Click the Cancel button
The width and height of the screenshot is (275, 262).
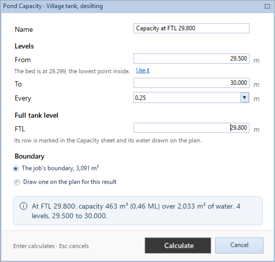point(239,245)
